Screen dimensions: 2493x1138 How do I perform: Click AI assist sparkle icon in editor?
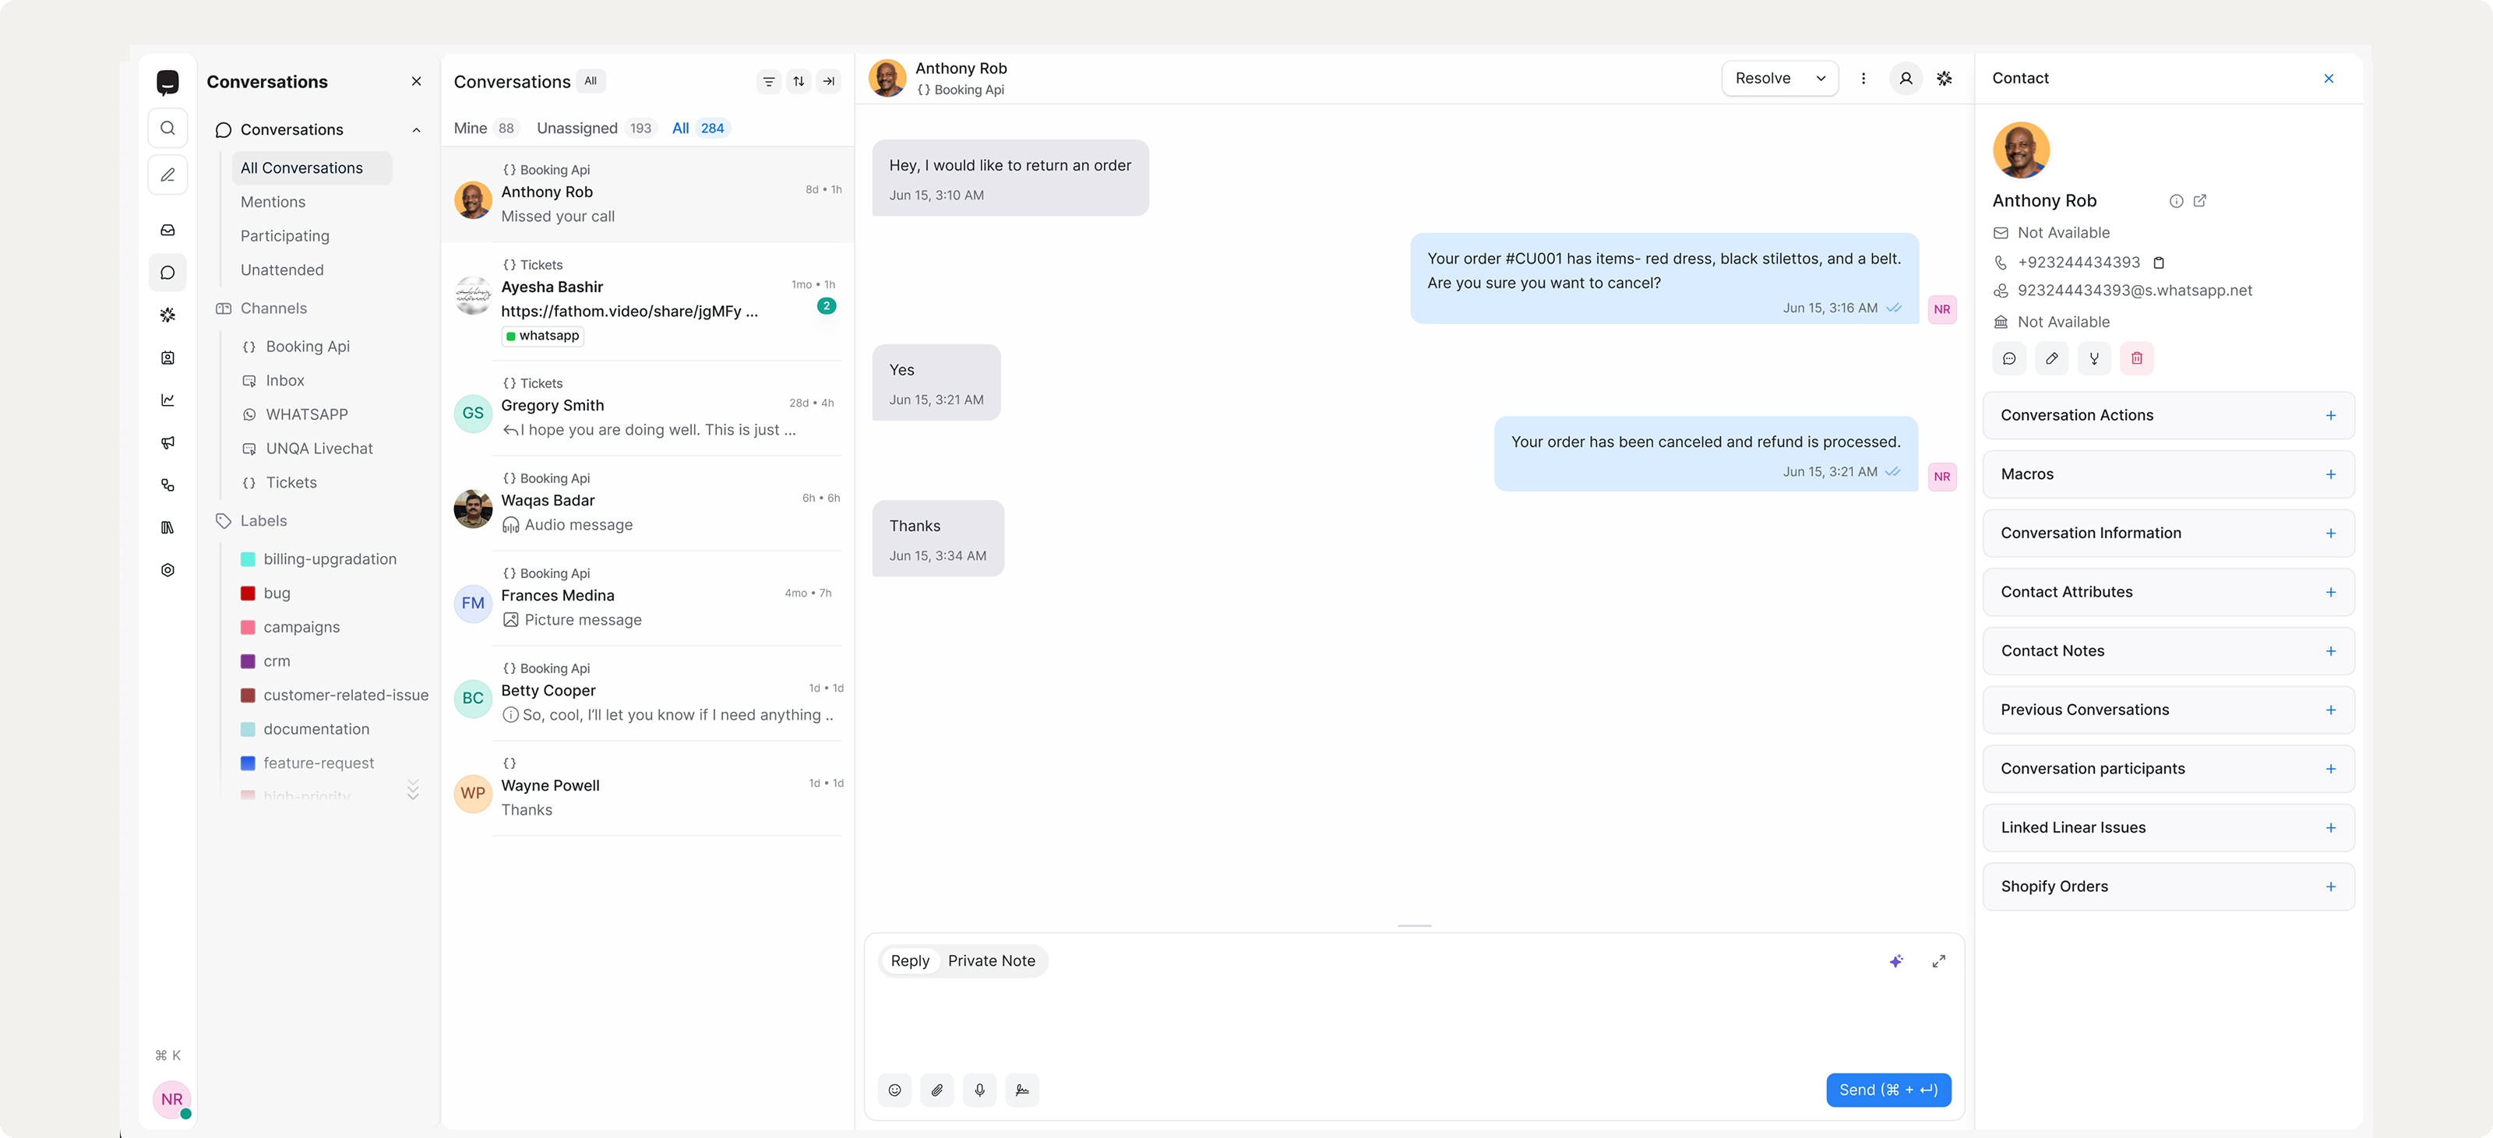point(1896,961)
